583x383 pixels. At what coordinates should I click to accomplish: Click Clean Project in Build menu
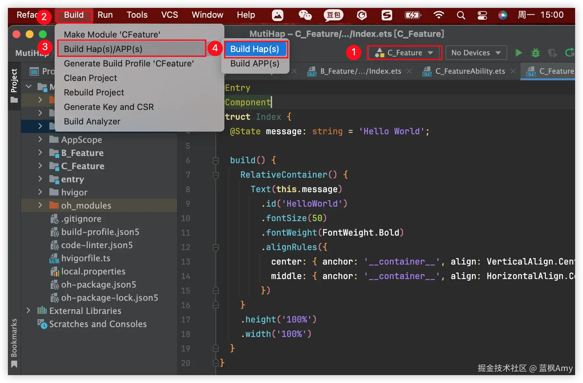90,78
